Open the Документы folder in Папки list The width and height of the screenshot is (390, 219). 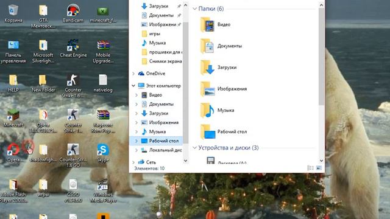tap(221, 46)
